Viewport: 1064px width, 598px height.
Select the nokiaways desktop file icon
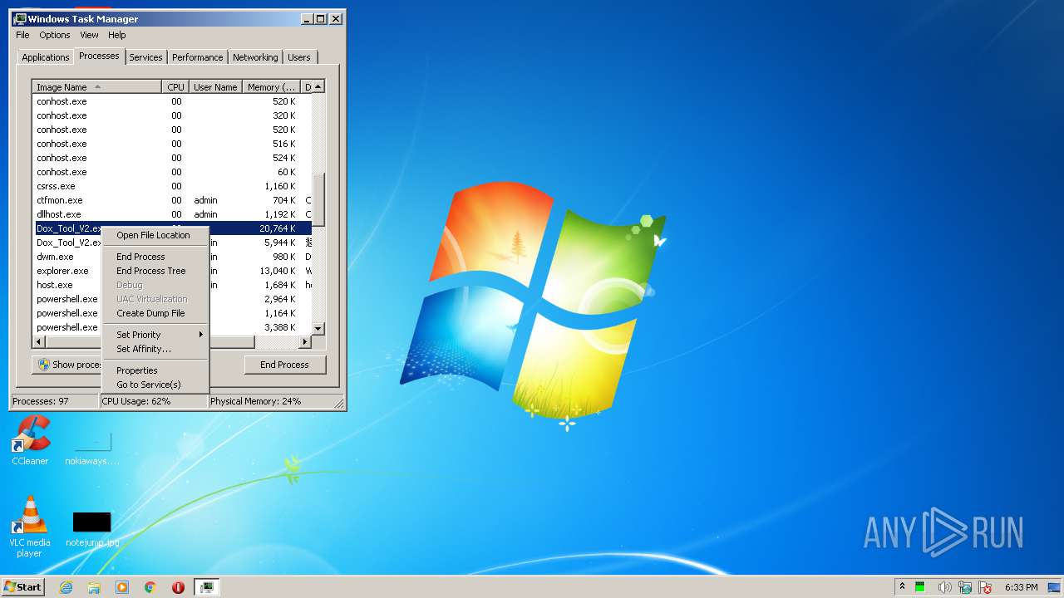click(x=91, y=447)
